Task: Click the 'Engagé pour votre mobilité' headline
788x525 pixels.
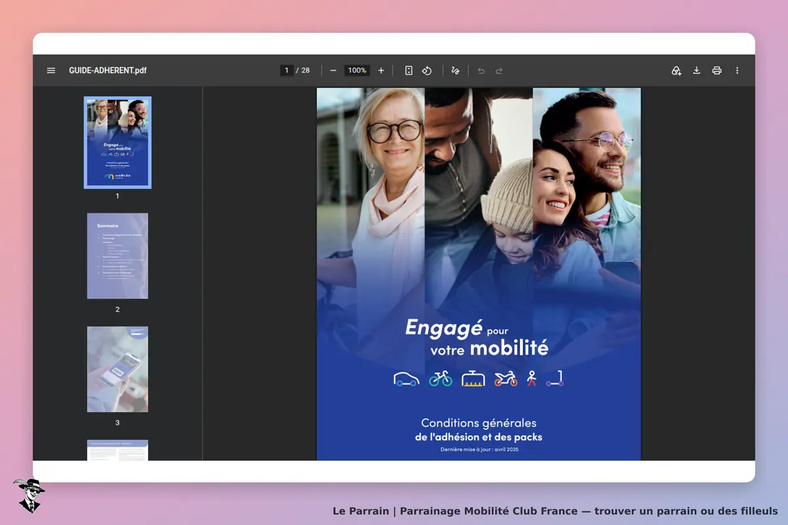Action: pyautogui.click(x=477, y=337)
